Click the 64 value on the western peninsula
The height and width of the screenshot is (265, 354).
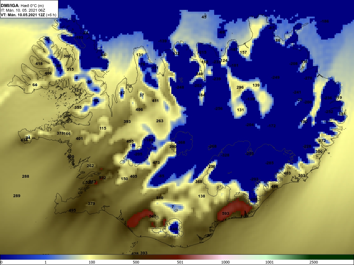pos(35,85)
